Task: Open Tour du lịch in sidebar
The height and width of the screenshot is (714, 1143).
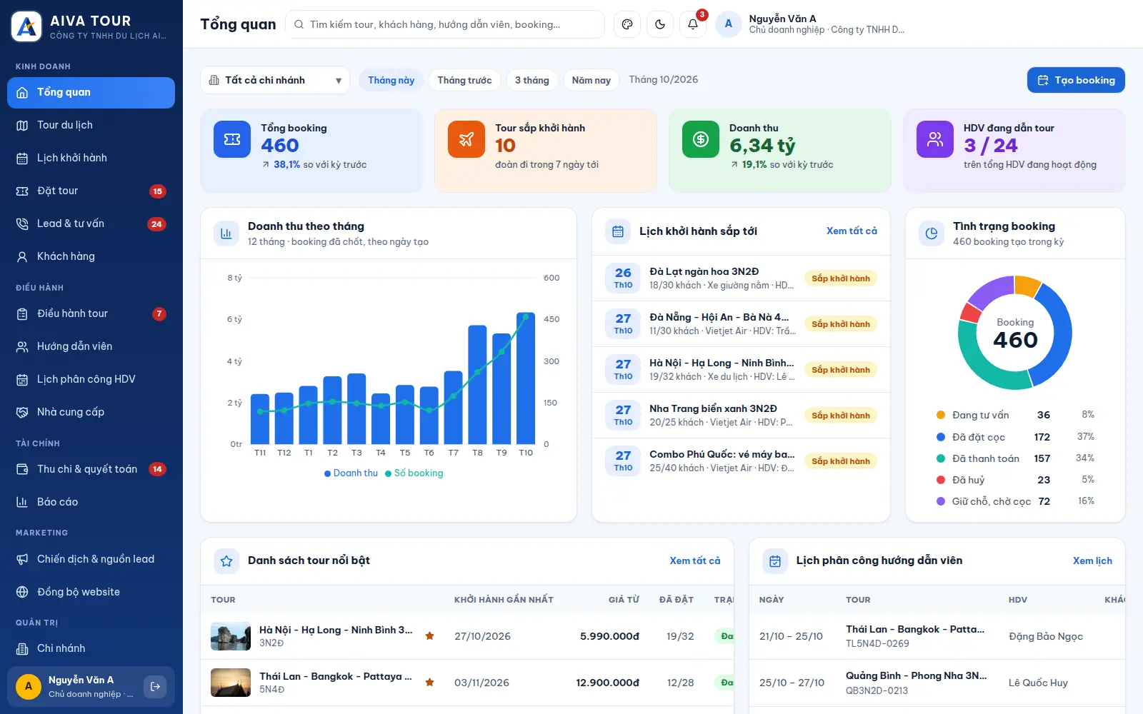Action: [x=91, y=125]
